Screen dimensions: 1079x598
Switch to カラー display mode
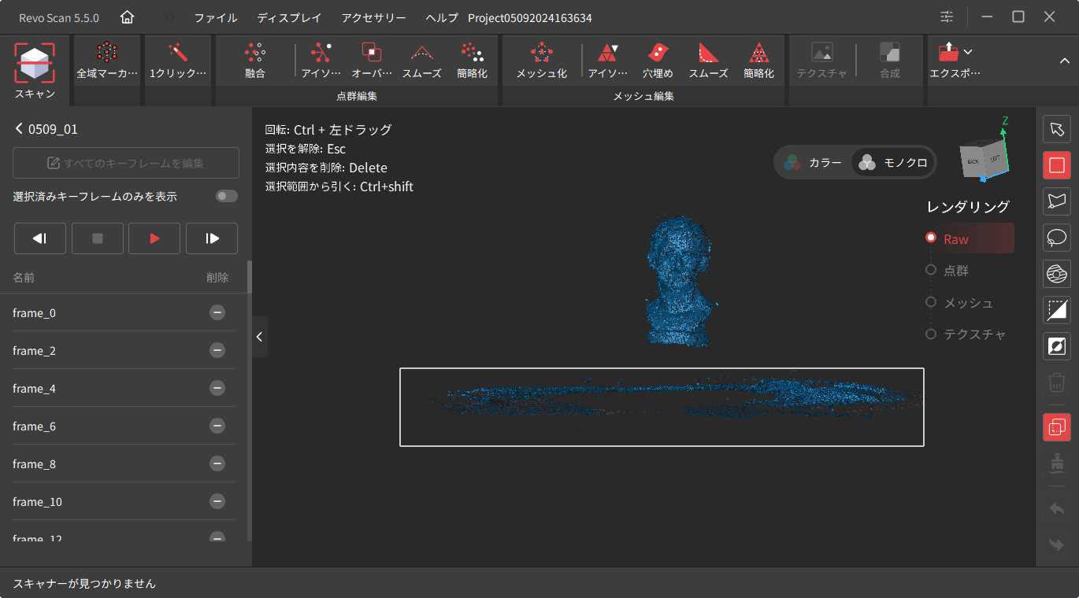pos(813,163)
